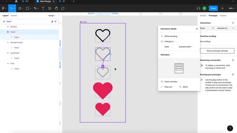Dismiss the Removing a connection tip
This screenshot has height=133, width=237.
[233, 60]
